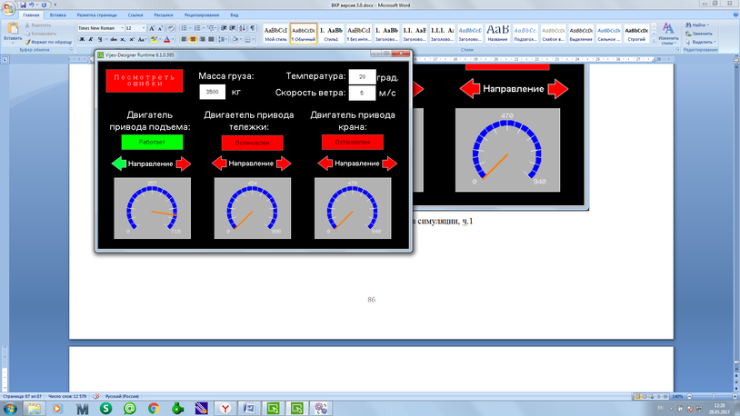Click the red font color A swatch

(166, 40)
